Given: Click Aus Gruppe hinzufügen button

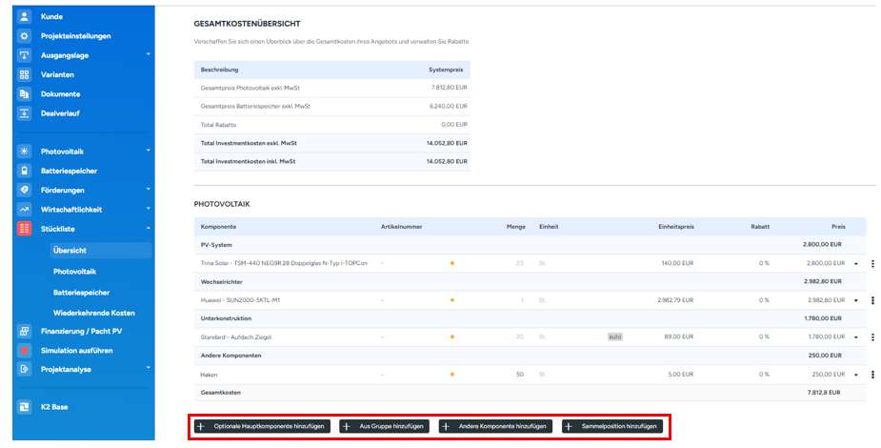Looking at the screenshot, I should tap(384, 427).
